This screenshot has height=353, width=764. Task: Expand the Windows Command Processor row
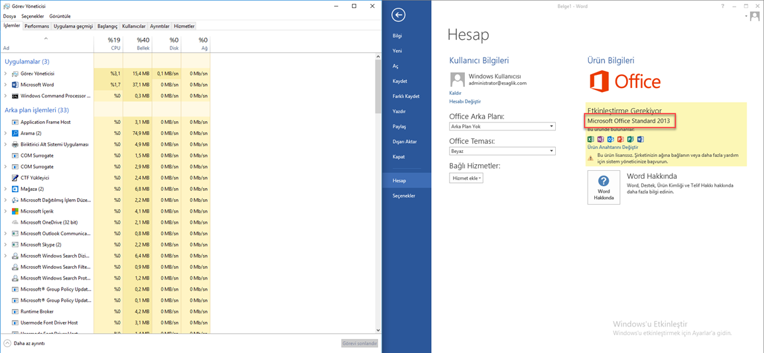pos(5,96)
